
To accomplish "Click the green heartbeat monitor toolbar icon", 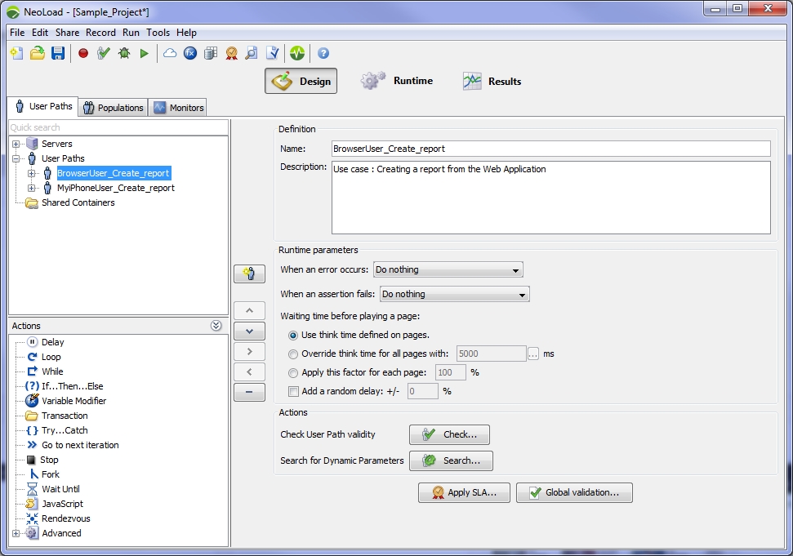I will (297, 53).
